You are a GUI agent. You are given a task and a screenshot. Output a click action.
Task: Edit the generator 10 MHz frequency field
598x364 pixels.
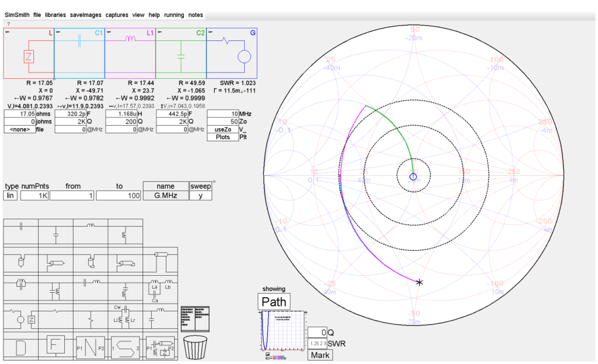click(x=222, y=114)
